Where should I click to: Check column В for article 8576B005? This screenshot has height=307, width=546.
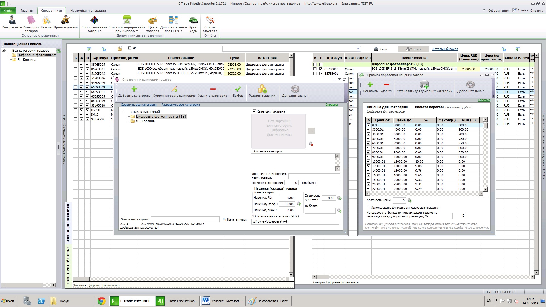coord(75,64)
